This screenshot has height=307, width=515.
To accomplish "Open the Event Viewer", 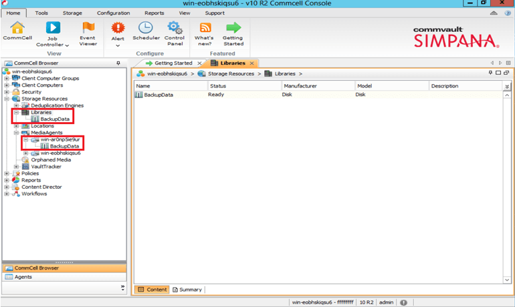I will point(88,28).
